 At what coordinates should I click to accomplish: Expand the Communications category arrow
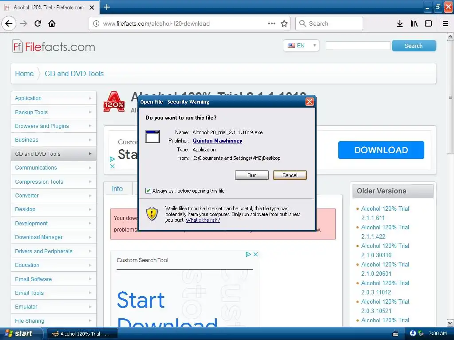(x=90, y=168)
